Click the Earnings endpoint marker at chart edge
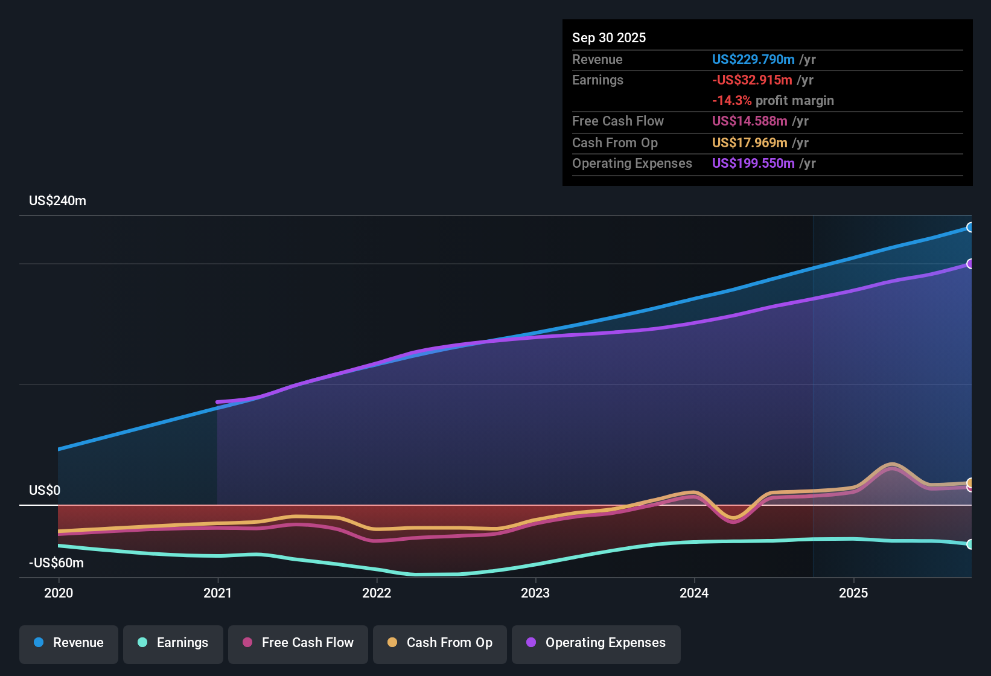 (970, 544)
